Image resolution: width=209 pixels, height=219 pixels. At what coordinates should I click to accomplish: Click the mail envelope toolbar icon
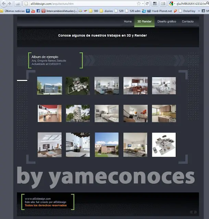[163, 4]
